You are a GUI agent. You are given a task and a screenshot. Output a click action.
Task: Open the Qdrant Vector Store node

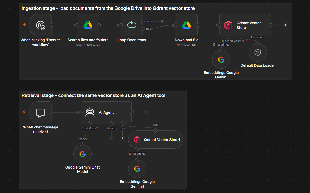[x=245, y=25]
